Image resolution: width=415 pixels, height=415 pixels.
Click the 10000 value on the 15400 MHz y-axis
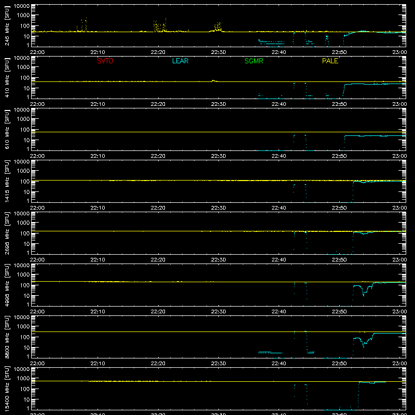click(x=22, y=369)
